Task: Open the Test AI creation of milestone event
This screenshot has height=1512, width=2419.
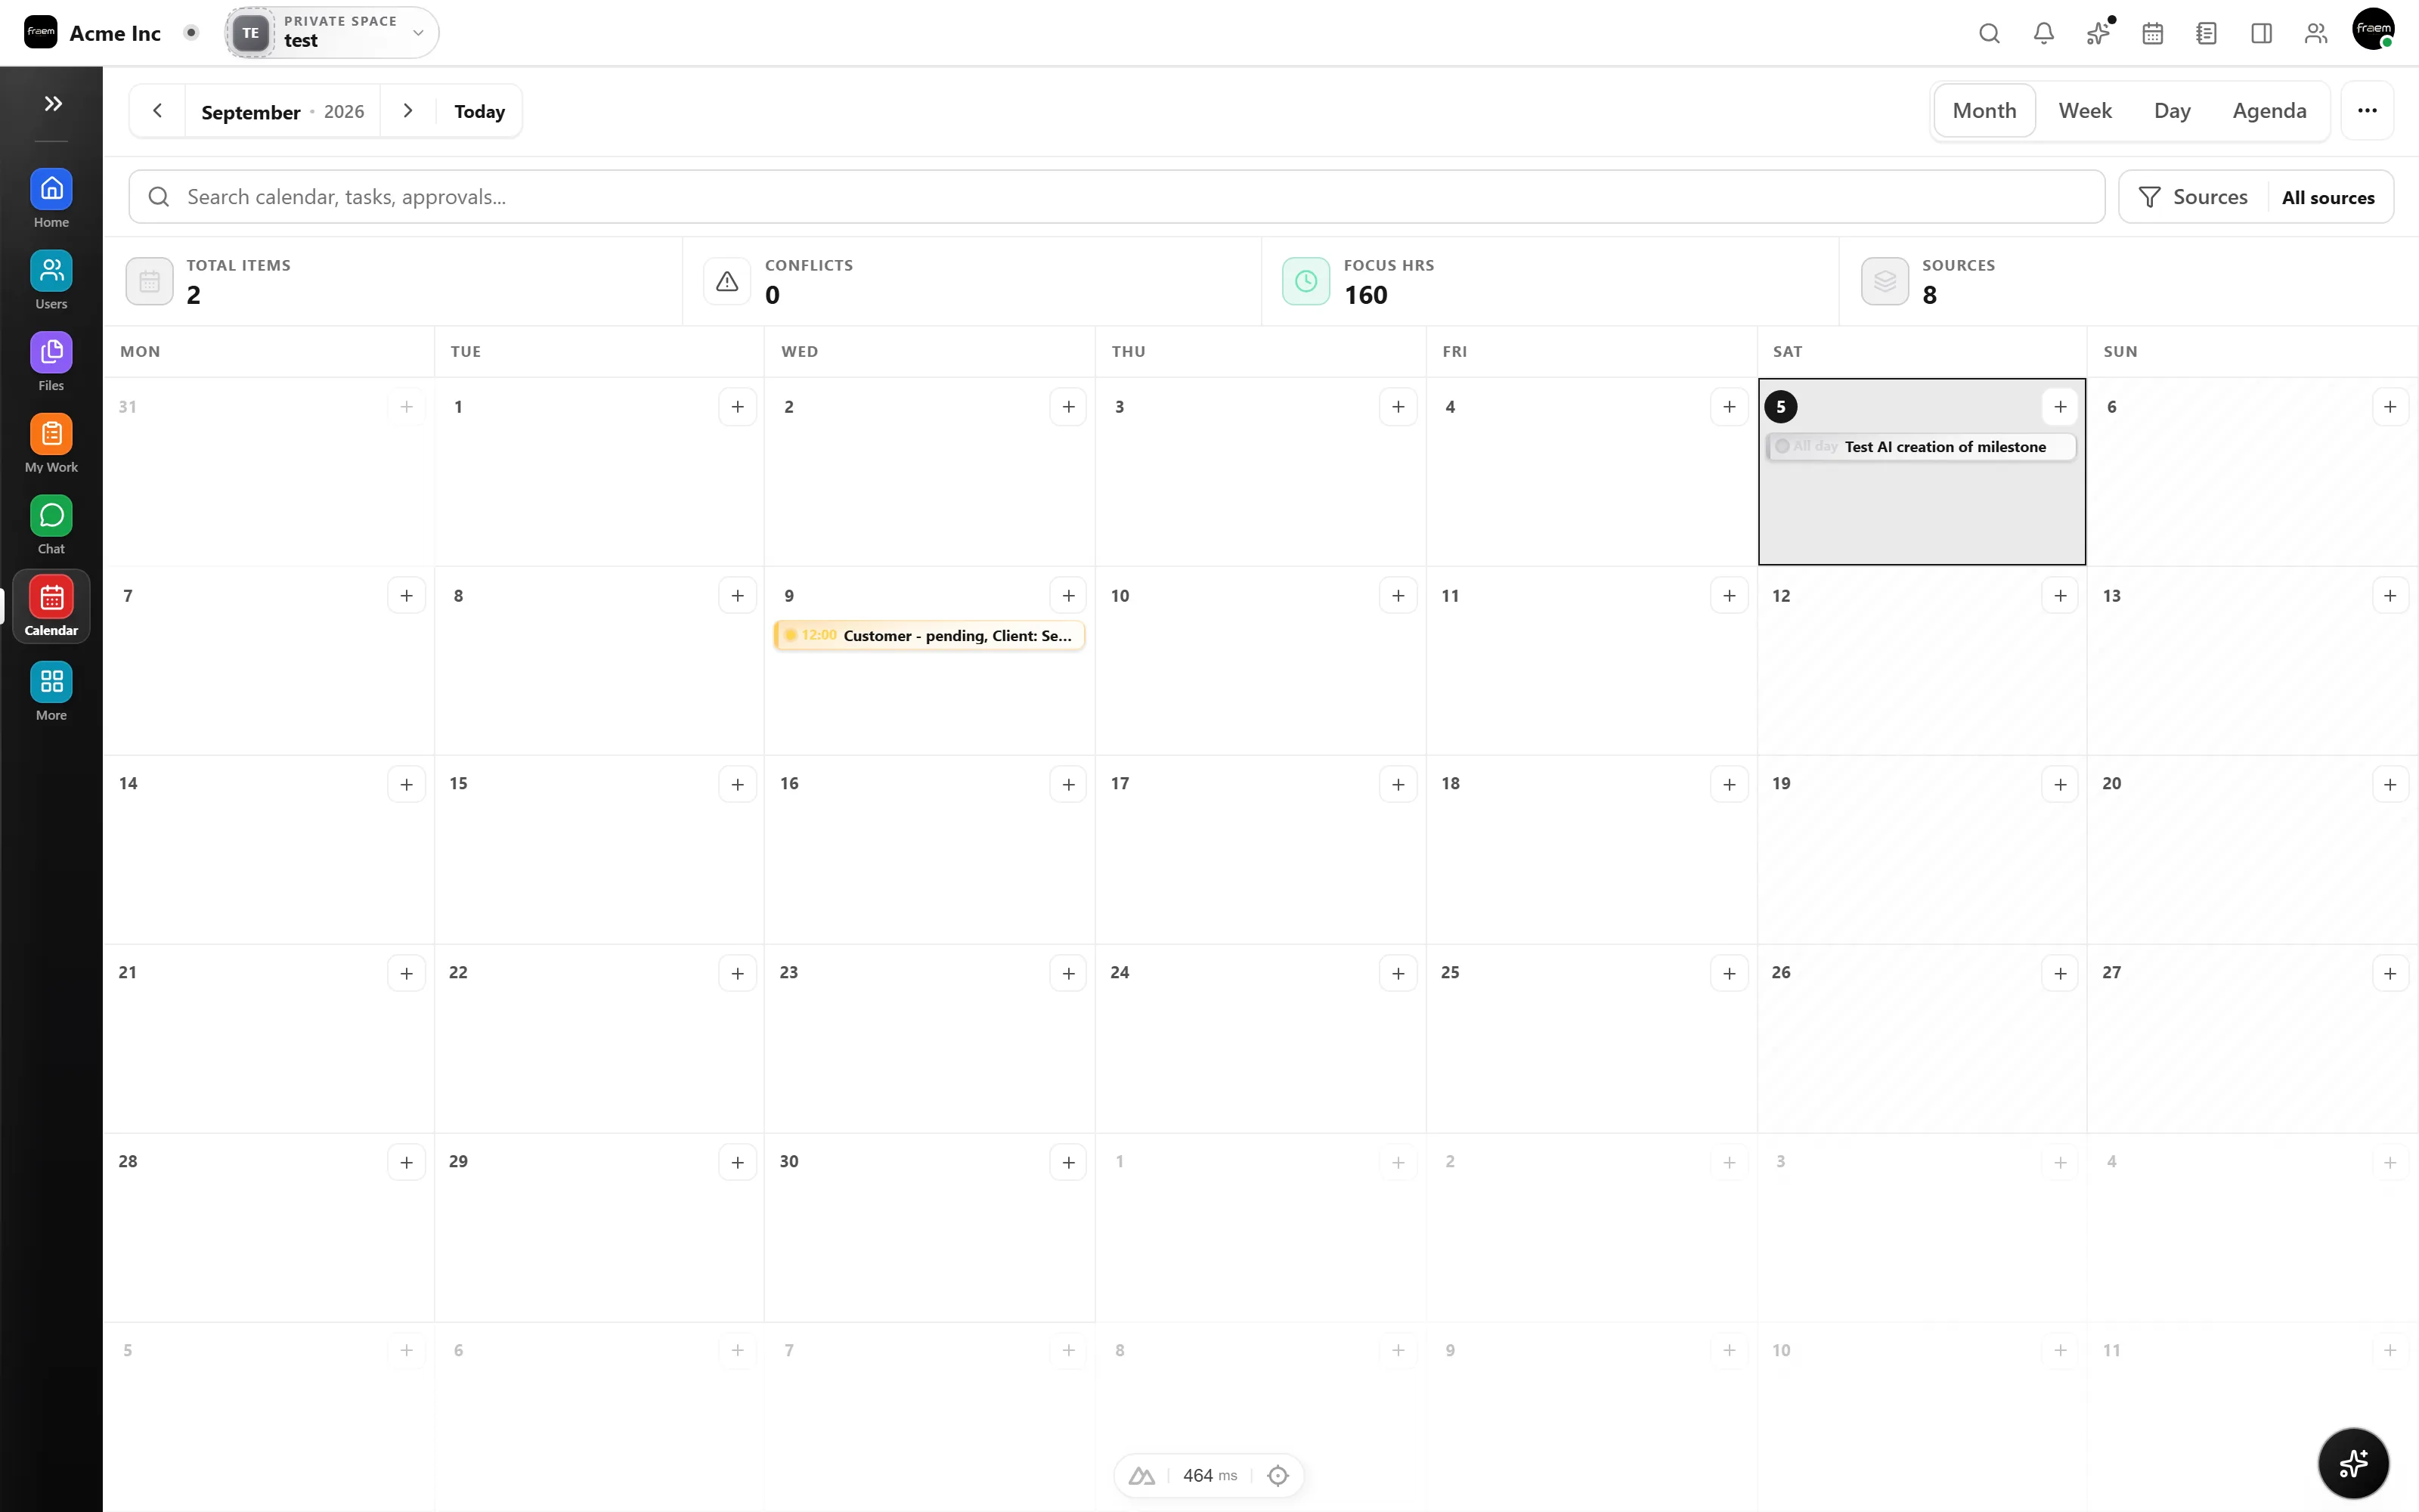Action: pos(1921,447)
